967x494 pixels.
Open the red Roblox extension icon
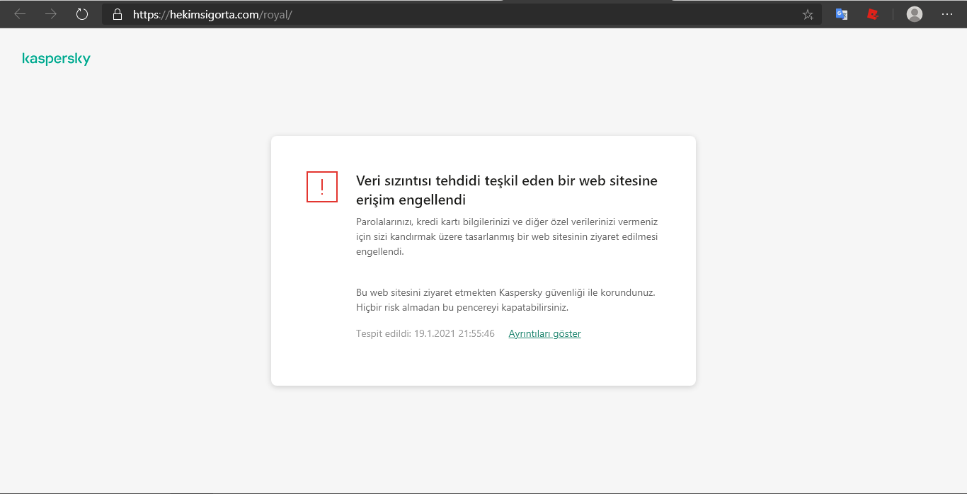pyautogui.click(x=873, y=14)
